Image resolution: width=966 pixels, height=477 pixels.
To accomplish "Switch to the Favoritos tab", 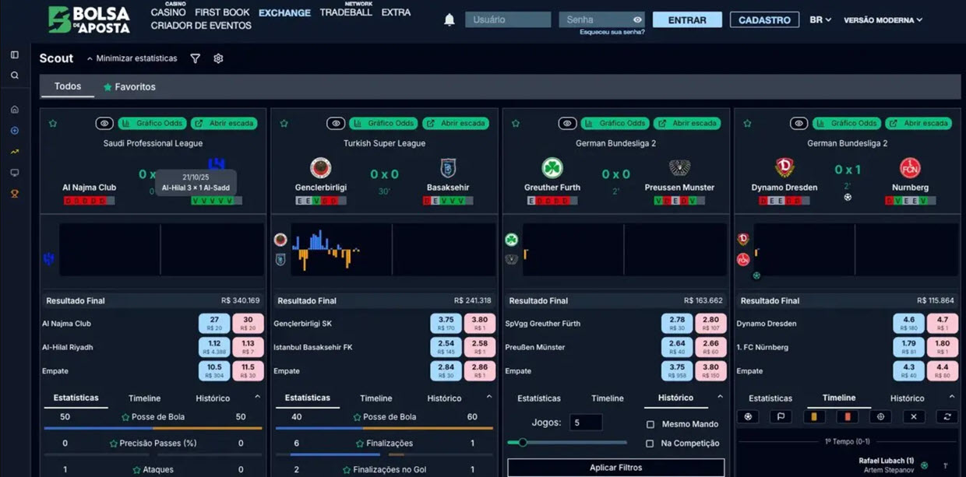I will [x=129, y=87].
